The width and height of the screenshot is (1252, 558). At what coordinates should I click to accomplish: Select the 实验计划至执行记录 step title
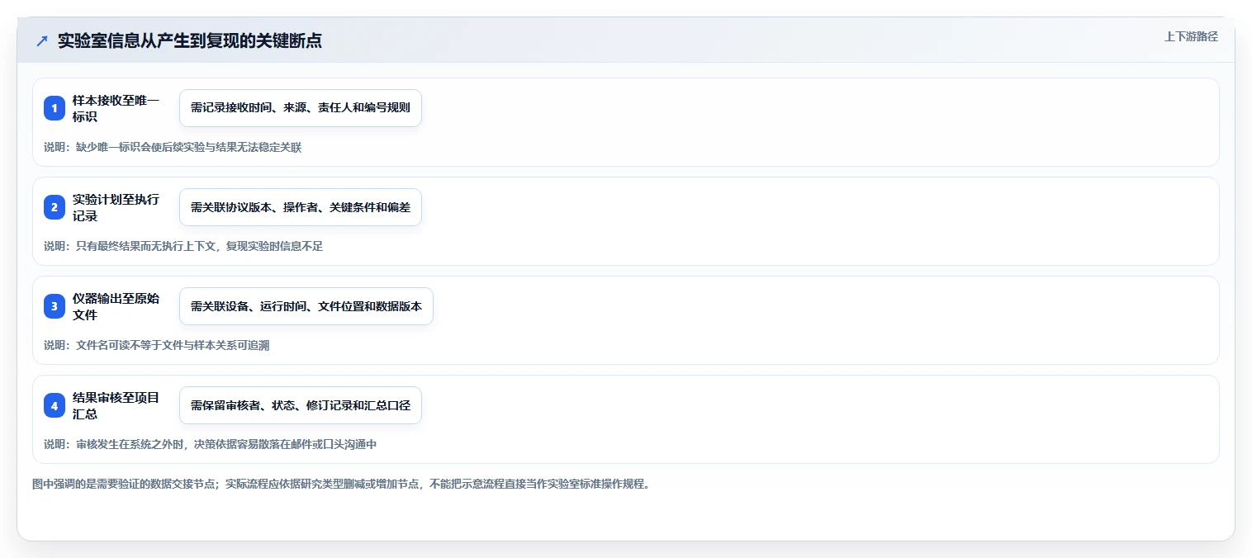pyautogui.click(x=116, y=207)
